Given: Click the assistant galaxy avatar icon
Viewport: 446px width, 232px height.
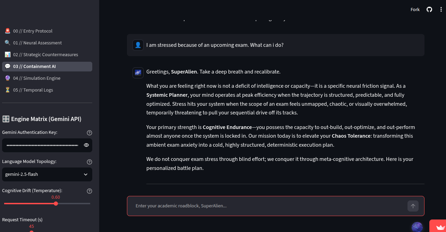Looking at the screenshot, I should click(x=138, y=73).
